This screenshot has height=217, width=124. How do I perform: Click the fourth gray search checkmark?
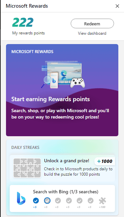pos(69,201)
